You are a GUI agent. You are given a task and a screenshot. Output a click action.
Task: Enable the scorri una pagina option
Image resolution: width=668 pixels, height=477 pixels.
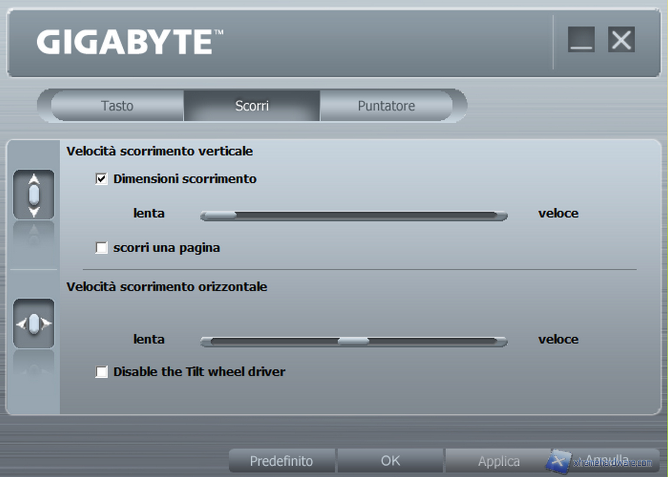[x=102, y=248]
